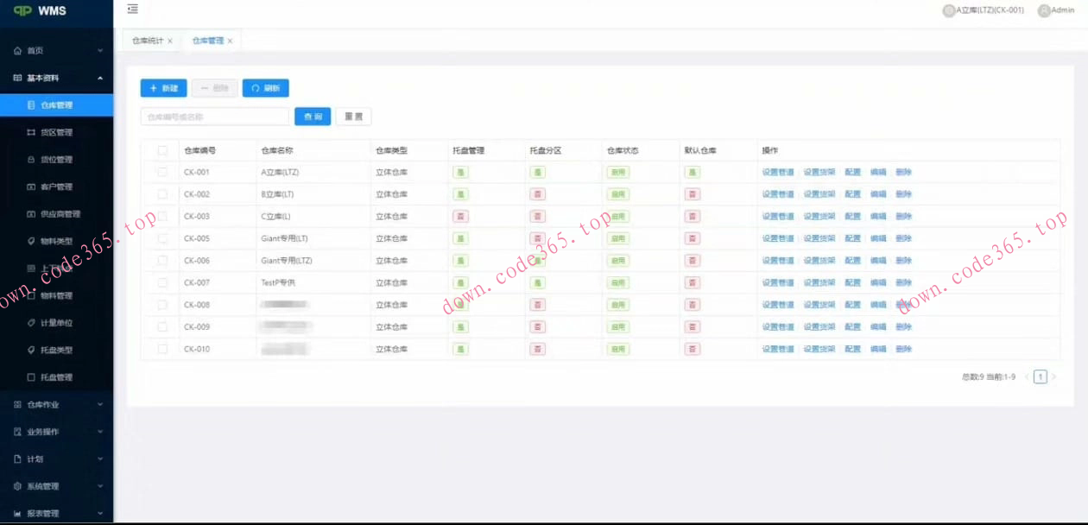Viewport: 1088px width, 525px height.
Task: Click the 物料类型 tag icon in sidebar
Action: (32, 241)
